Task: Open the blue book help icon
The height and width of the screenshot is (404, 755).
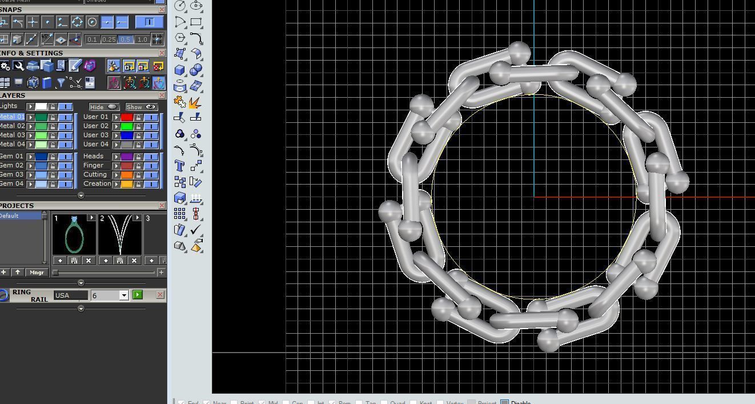Action: (47, 83)
